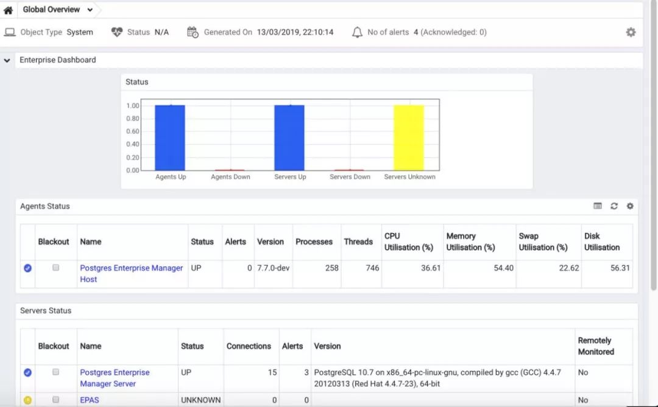658x407 pixels.
Task: Open the Postgres Enterprise Manager Server link
Action: pyautogui.click(x=115, y=378)
